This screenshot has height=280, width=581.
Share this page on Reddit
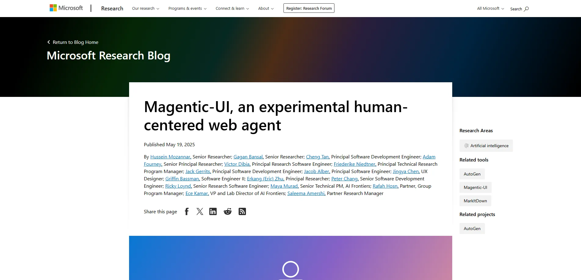227,211
